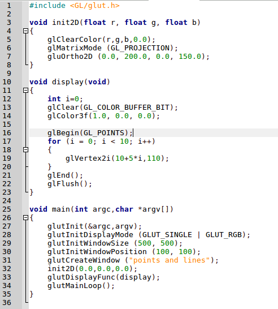Image resolution: width=278 pixels, height=309 pixels.
Task: Click the 'gluOrtho2D' function name
Action: [70, 57]
